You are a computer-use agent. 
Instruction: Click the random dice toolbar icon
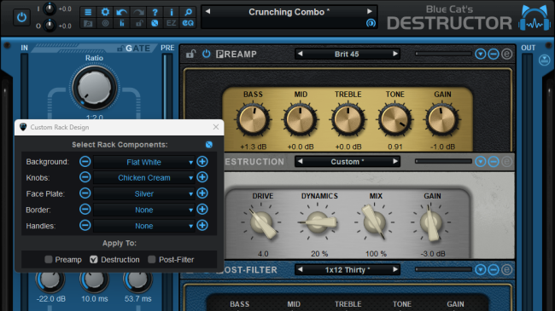pos(155,23)
